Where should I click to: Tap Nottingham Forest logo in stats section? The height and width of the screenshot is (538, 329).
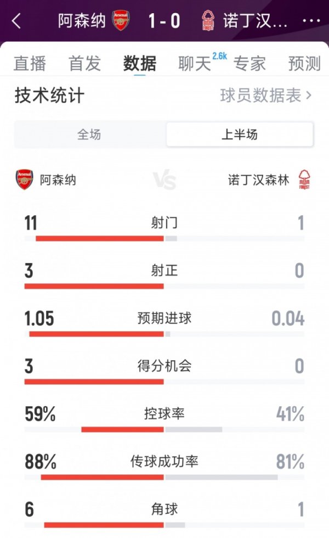pyautogui.click(x=304, y=180)
